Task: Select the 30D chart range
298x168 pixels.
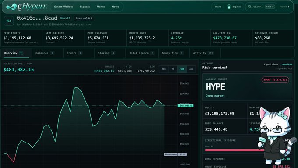Action: [x=182, y=69]
